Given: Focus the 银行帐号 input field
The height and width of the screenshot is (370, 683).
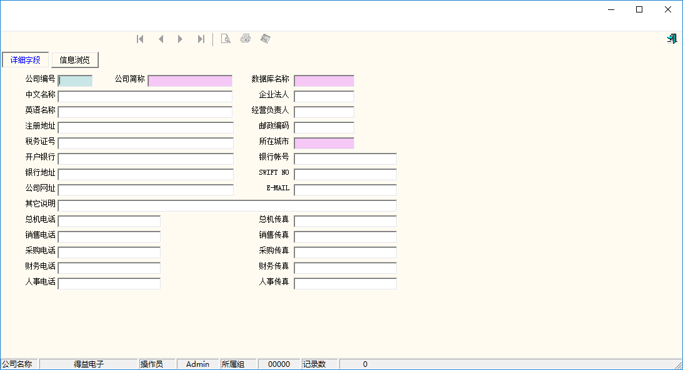Looking at the screenshot, I should click(x=345, y=158).
